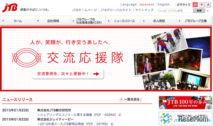Click the arrow icon beside CSR tab
The width and height of the screenshot is (213, 126).
click(x=73, y=21)
